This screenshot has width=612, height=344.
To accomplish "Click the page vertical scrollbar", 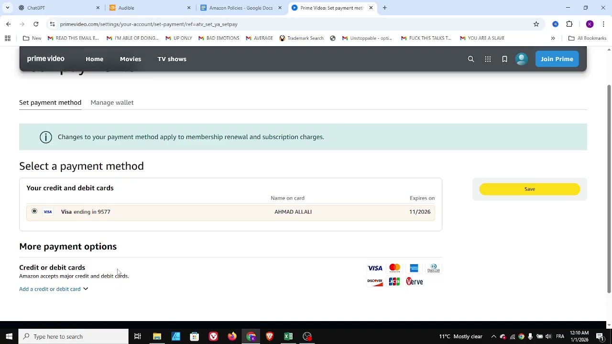I will pyautogui.click(x=609, y=189).
